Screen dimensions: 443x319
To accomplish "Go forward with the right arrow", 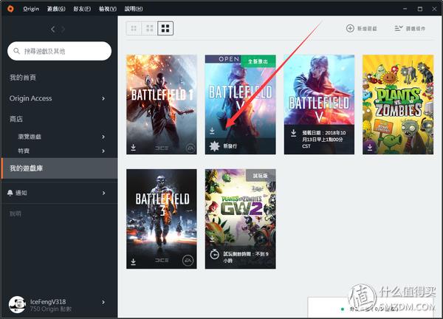I will click(x=63, y=29).
